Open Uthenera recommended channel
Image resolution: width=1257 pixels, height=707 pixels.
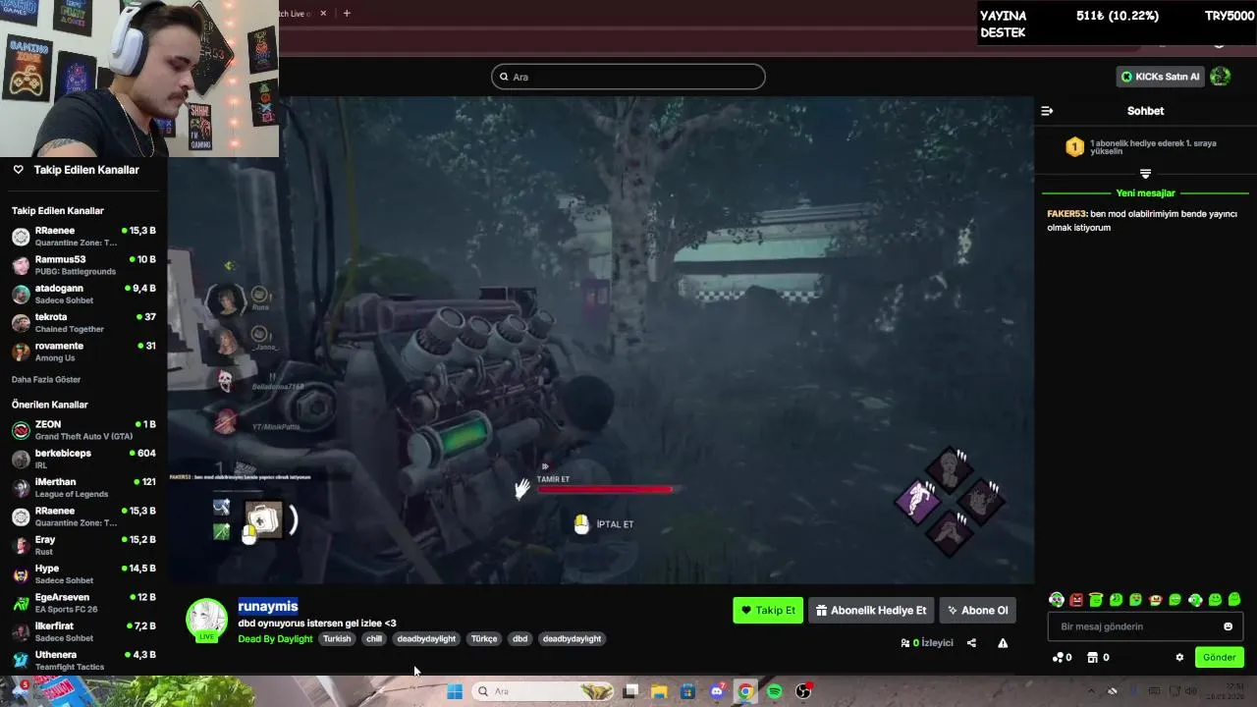83,660
